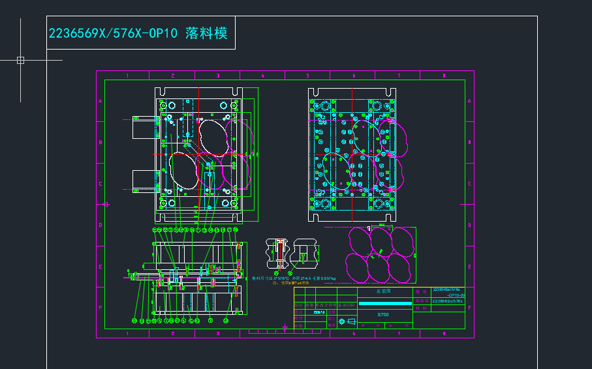The width and height of the screenshot is (592, 369).
Task: Click zone number '4' on top border
Action: coord(263,76)
